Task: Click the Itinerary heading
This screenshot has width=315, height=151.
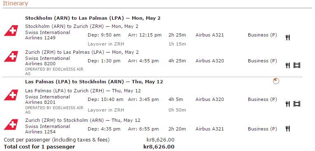Action: click(15, 3)
